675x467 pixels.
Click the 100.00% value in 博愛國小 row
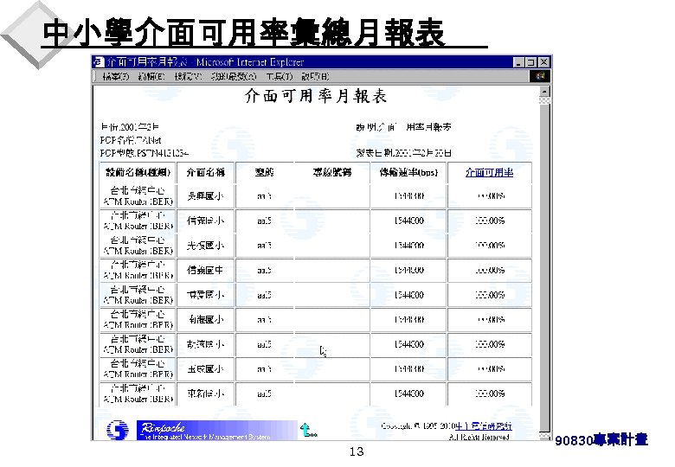(x=490, y=295)
